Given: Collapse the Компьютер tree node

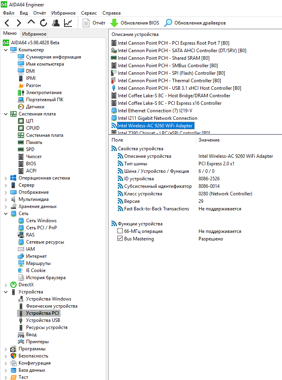Looking at the screenshot, I should pos(6,50).
